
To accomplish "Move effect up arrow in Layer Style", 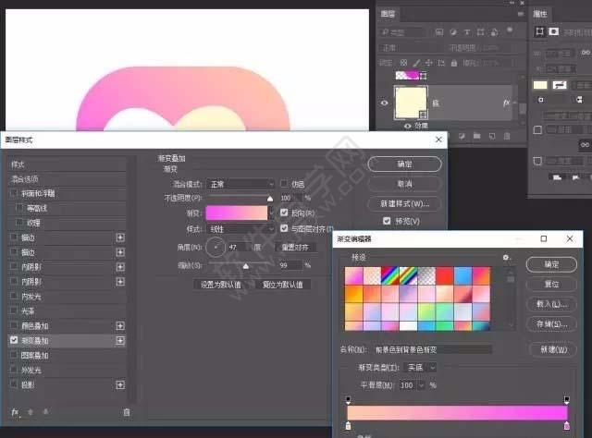I will click(x=31, y=412).
